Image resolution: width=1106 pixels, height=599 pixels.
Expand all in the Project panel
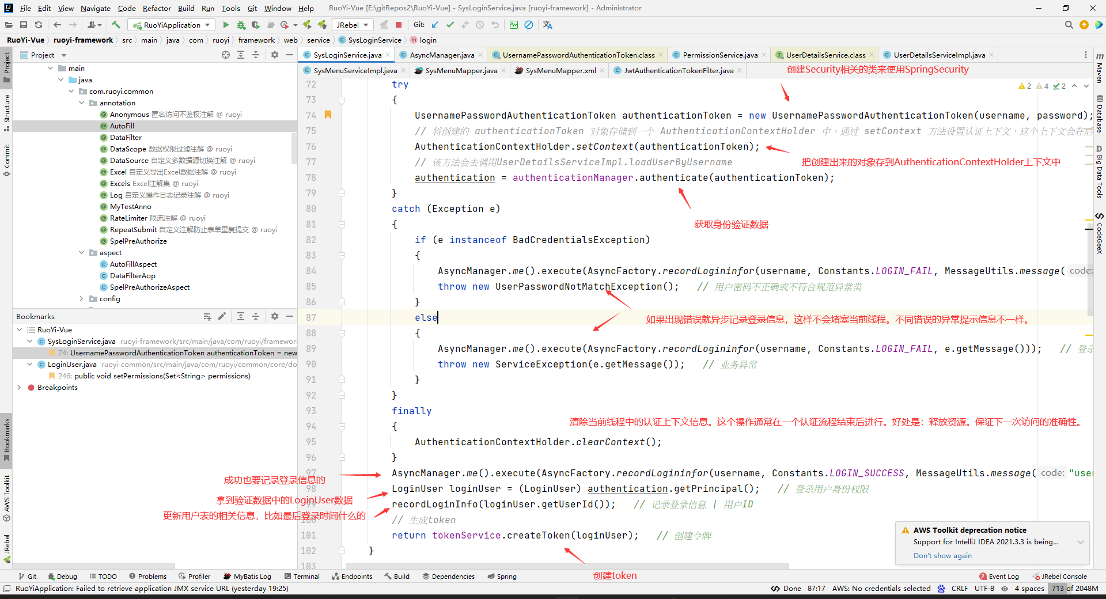(241, 55)
